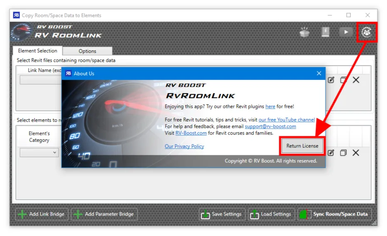Click the support@rv-boost.com email link
This screenshot has width=387, height=236.
(270, 126)
